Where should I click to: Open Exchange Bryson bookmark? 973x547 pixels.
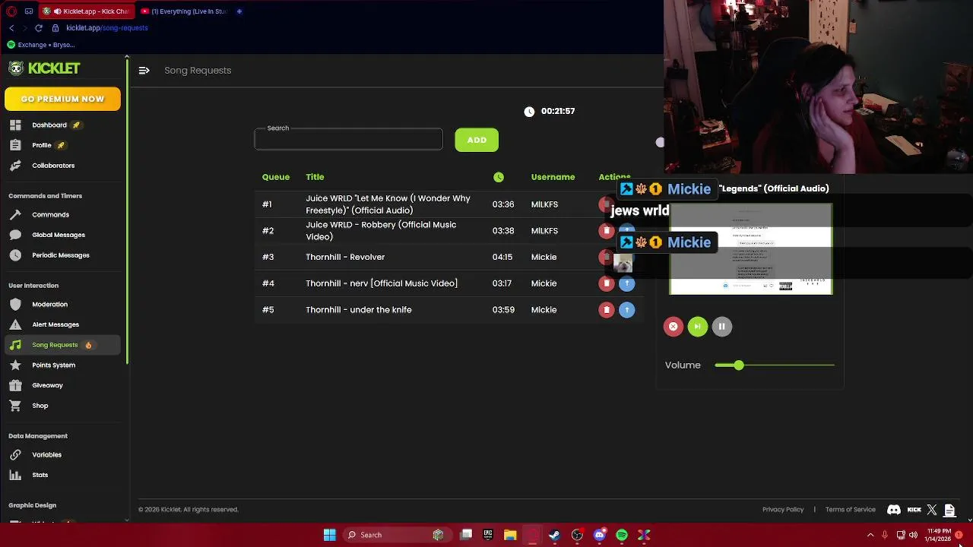pos(41,45)
